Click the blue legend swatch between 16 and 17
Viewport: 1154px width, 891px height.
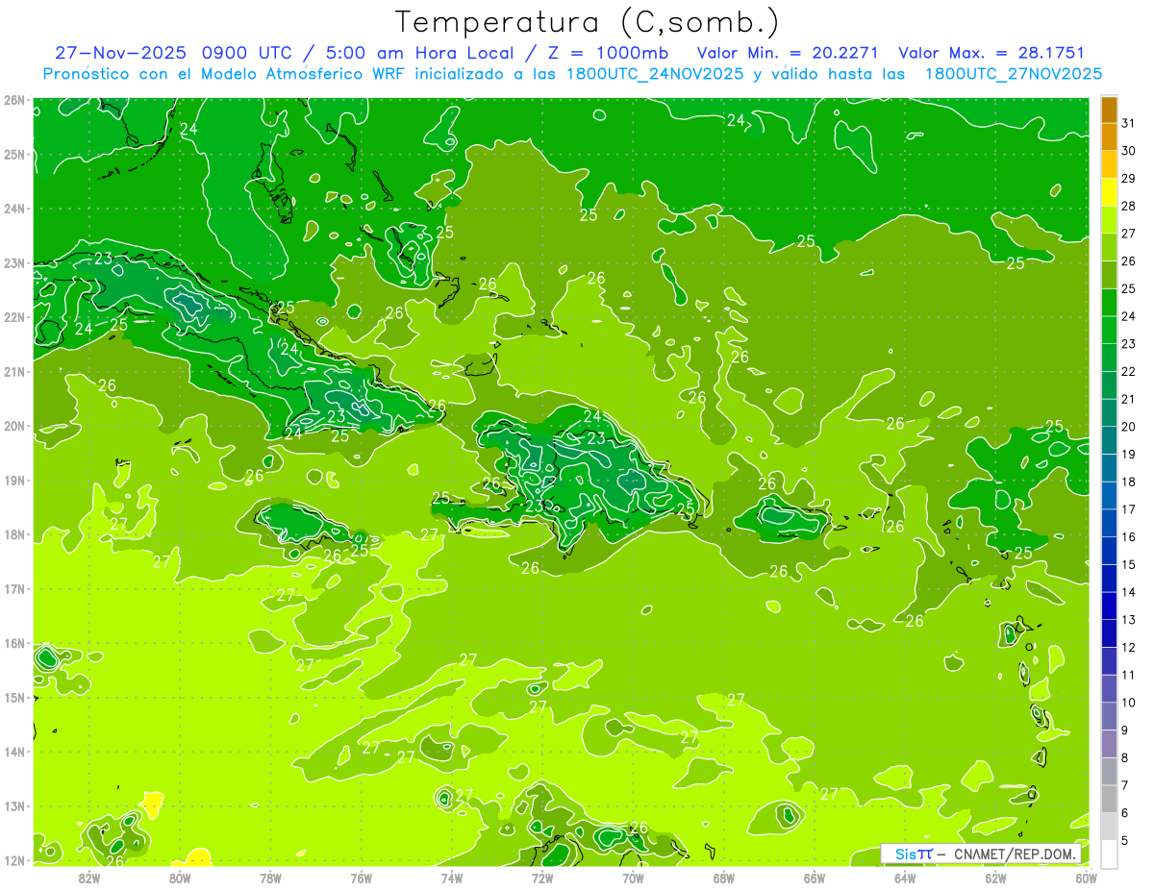(x=1109, y=523)
